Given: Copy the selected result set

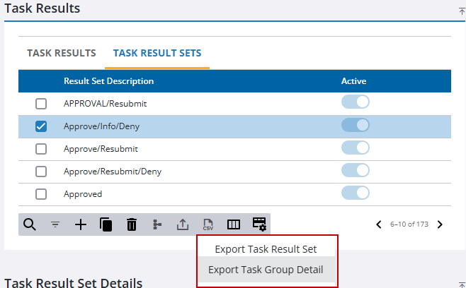Looking at the screenshot, I should (106, 224).
